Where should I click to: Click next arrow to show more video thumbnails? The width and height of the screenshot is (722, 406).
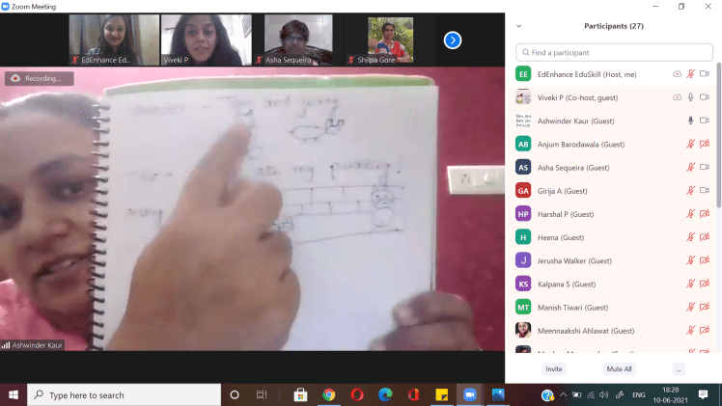pos(452,40)
